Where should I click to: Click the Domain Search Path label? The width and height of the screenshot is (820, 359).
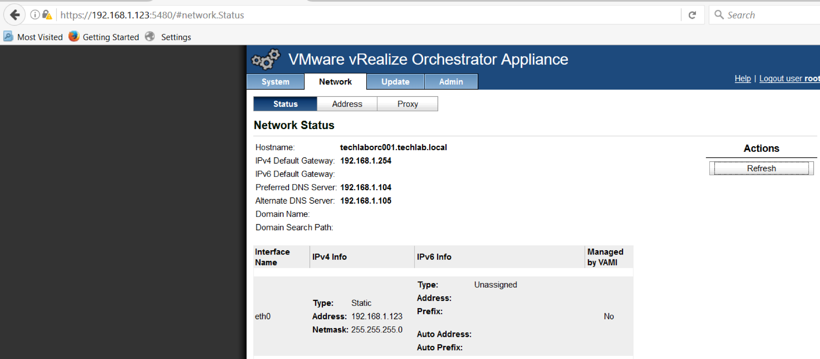point(294,228)
